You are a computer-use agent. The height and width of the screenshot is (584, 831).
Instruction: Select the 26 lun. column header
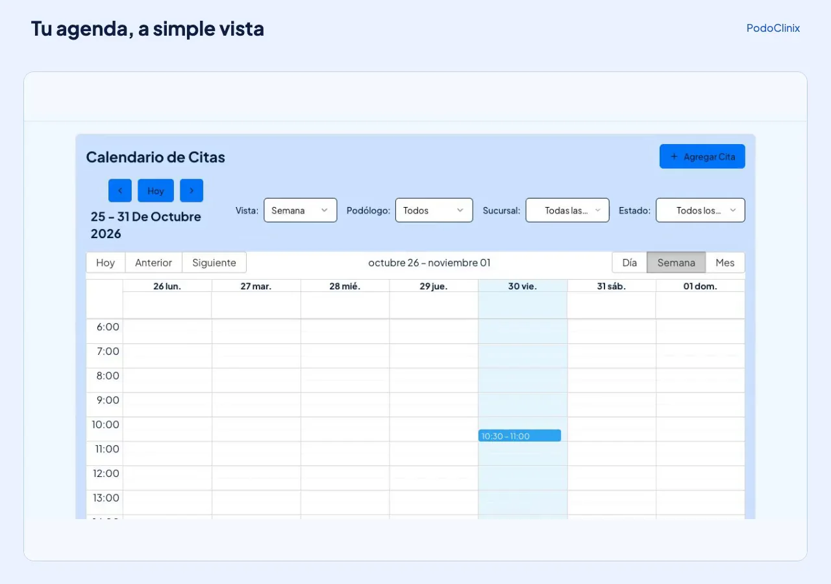(x=167, y=286)
